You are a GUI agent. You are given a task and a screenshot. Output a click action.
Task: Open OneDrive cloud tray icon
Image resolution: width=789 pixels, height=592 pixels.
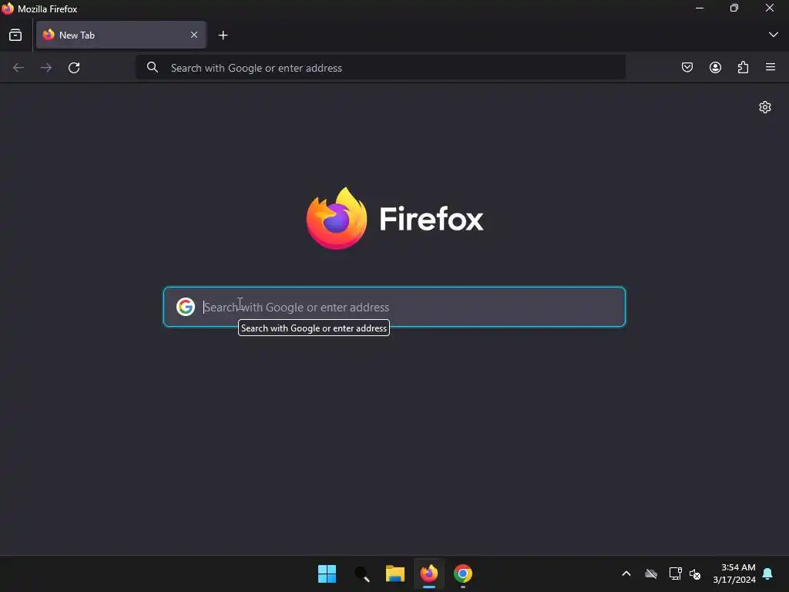[x=651, y=573]
